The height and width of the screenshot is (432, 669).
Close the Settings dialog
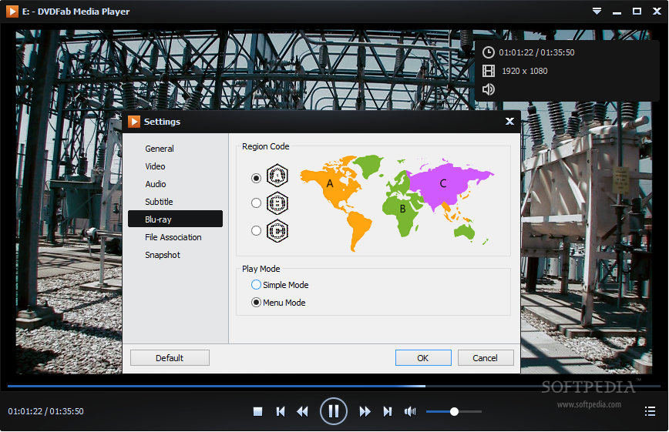pos(510,122)
